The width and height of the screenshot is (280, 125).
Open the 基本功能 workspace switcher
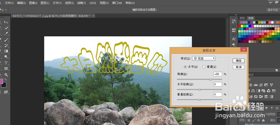click(x=273, y=10)
